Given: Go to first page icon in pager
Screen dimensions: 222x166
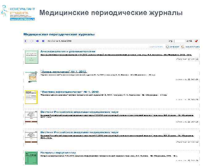Looking at the screenshot, I should pos(26,41).
